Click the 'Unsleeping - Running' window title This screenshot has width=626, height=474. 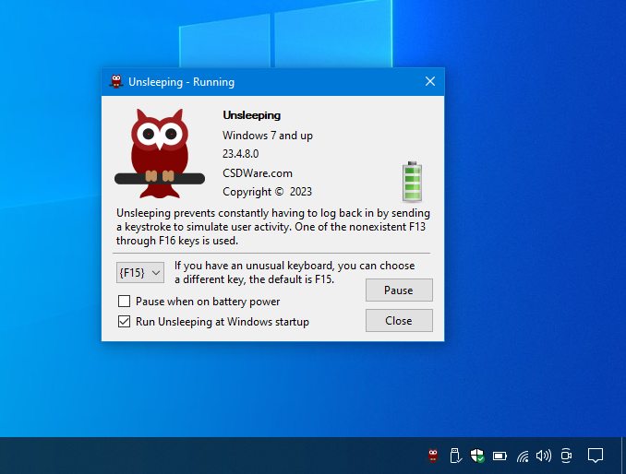pyautogui.click(x=181, y=82)
